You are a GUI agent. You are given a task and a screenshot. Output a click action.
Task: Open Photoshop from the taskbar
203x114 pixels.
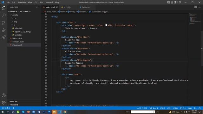point(44,112)
